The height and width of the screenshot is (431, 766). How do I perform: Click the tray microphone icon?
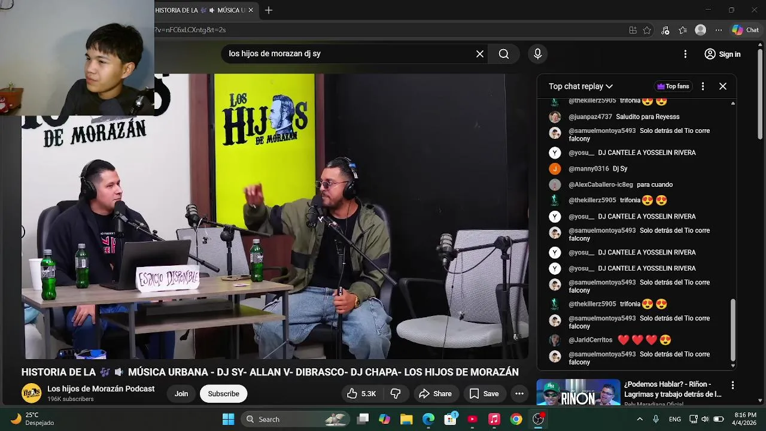click(656, 419)
